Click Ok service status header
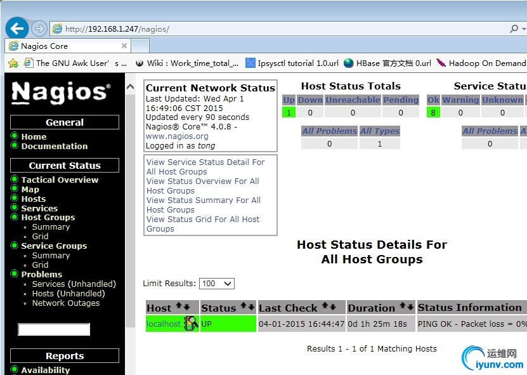 coord(433,100)
